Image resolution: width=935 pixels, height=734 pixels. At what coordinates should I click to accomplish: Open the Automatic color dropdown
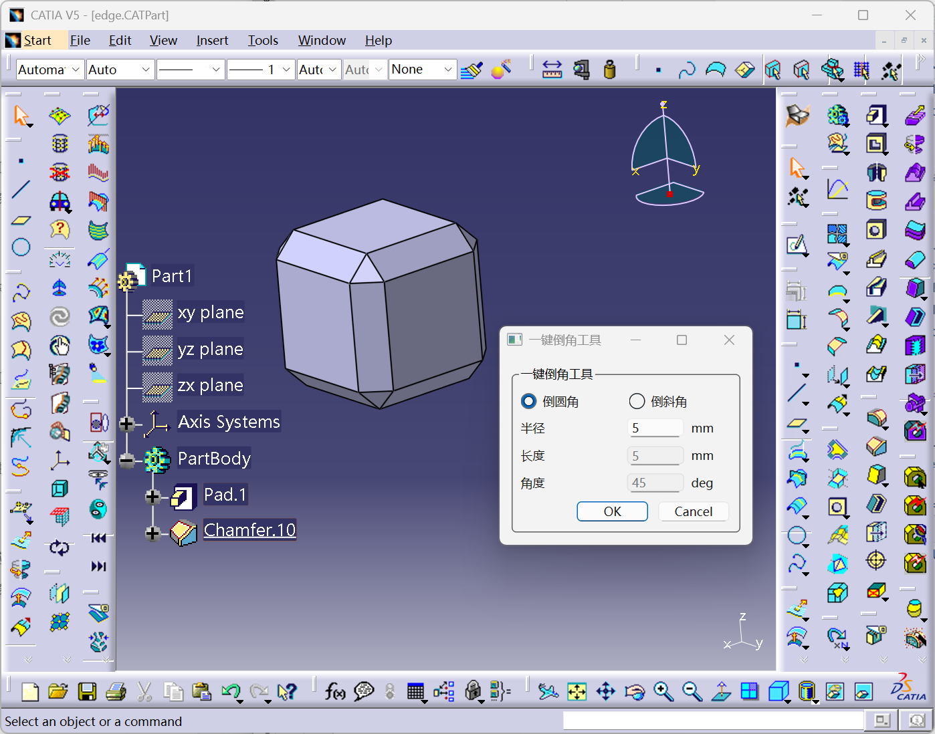(x=49, y=70)
